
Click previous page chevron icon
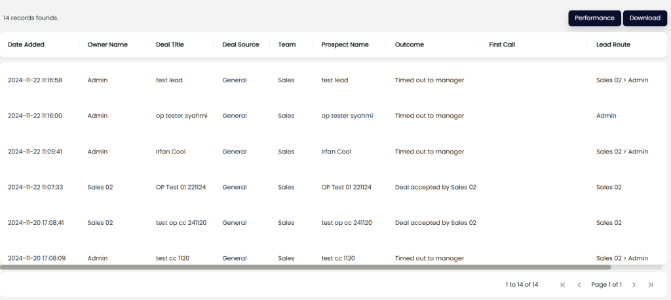coord(579,285)
